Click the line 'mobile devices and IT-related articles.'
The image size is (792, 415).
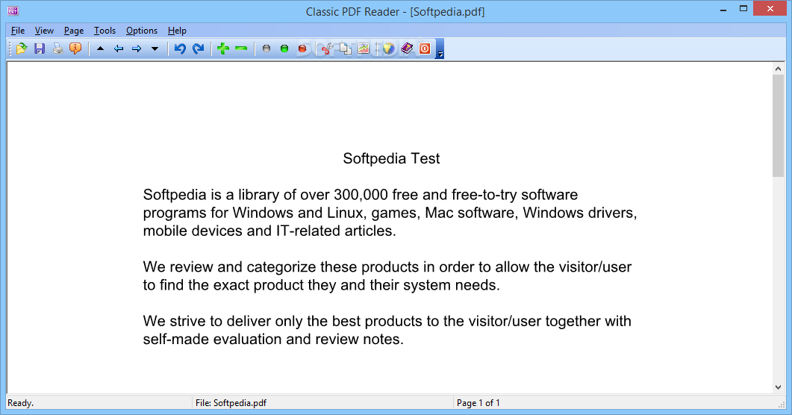coord(269,231)
